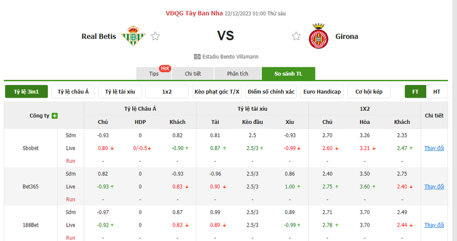Click the green plus icon beside Công ty

pyautogui.click(x=55, y=116)
